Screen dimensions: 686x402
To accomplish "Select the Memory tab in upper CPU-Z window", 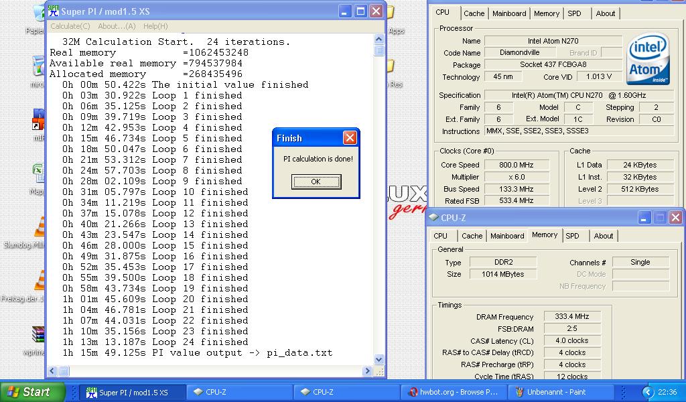I will [x=547, y=13].
